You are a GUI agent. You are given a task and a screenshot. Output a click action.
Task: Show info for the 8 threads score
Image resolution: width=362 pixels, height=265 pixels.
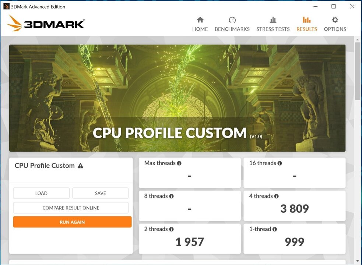pos(172,197)
